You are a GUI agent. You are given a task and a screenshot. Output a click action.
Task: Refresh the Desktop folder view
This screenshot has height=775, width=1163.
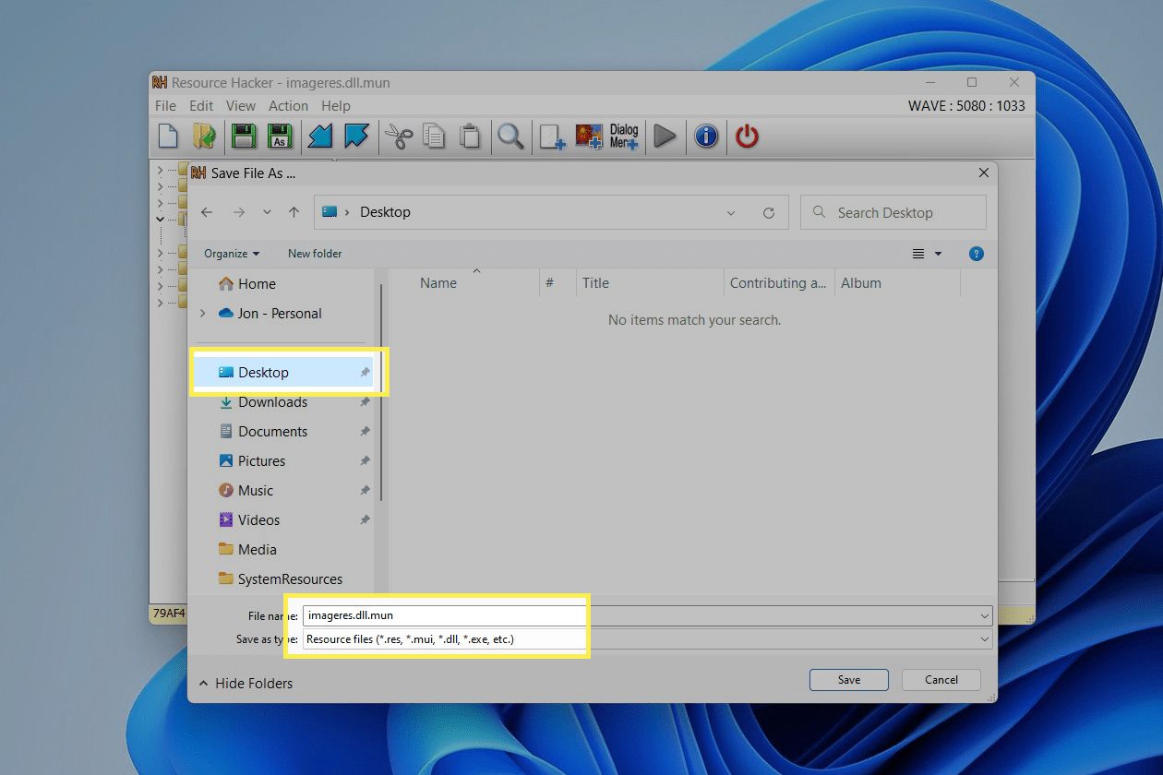[x=769, y=212]
